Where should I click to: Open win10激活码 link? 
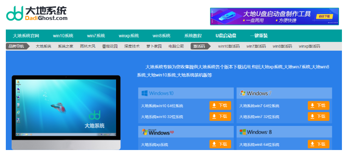pyautogui.click(x=229, y=46)
